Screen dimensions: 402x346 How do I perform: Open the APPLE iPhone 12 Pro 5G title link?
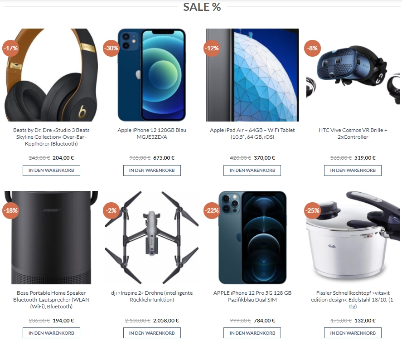coord(252,296)
